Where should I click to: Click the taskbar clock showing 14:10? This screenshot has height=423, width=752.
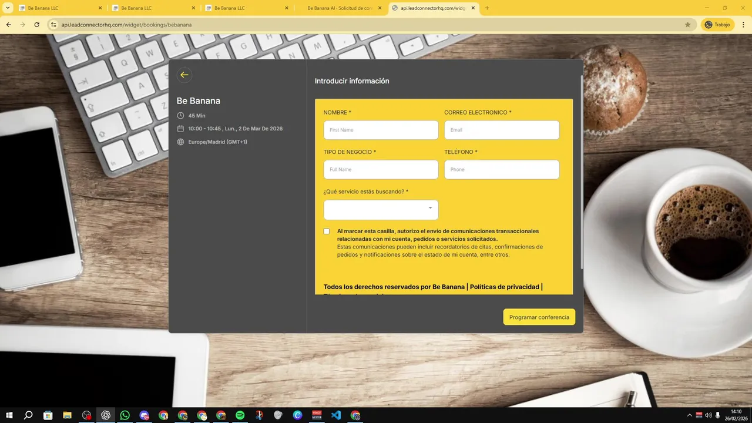tap(737, 415)
